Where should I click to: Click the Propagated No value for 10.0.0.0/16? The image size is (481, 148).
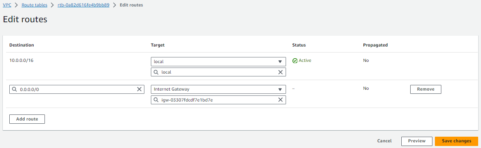(x=366, y=60)
